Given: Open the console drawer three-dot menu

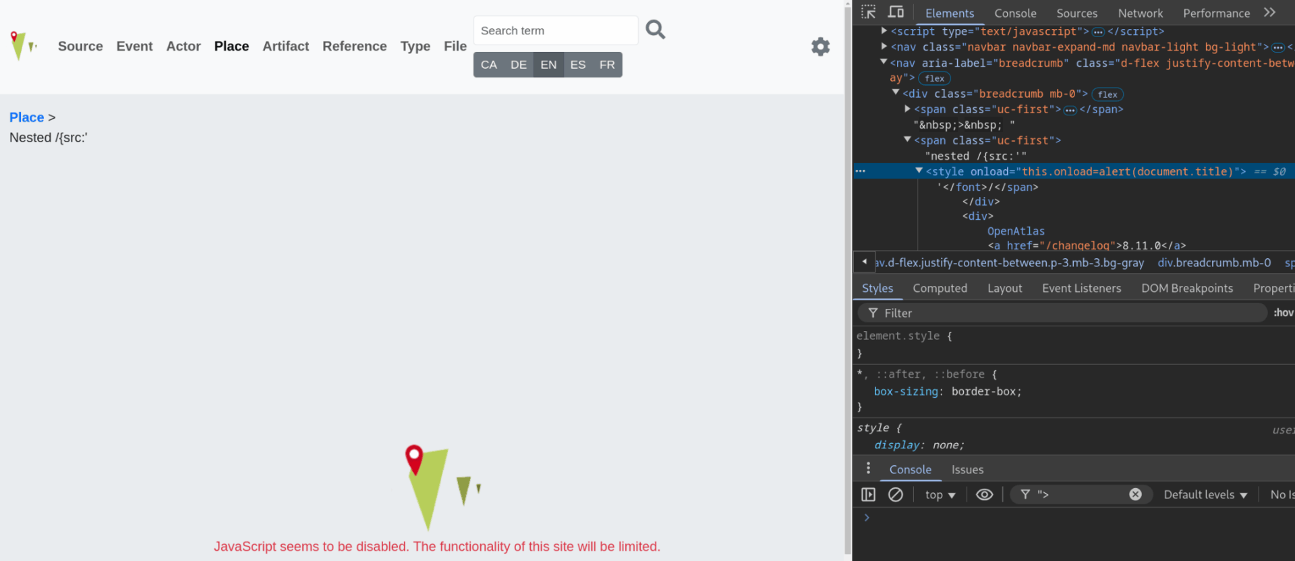Looking at the screenshot, I should 868,468.
